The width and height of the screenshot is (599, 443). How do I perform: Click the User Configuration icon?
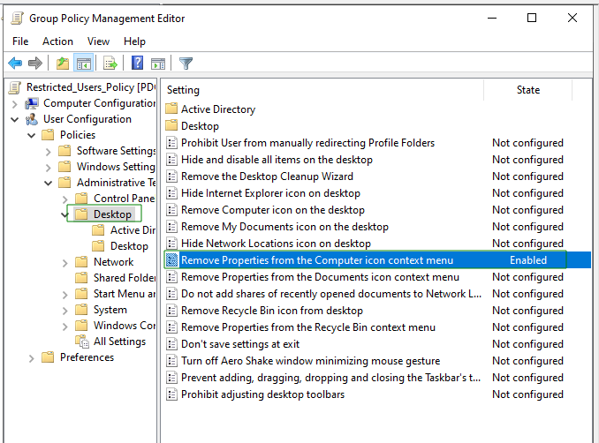pyautogui.click(x=32, y=119)
